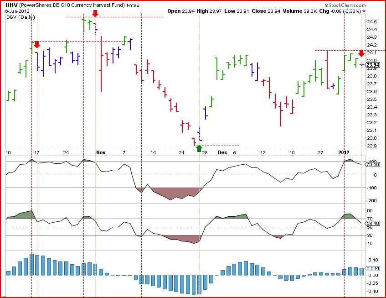386x298 pixels.
Task: Click the Nov date label on the axis
Action: [x=101, y=152]
